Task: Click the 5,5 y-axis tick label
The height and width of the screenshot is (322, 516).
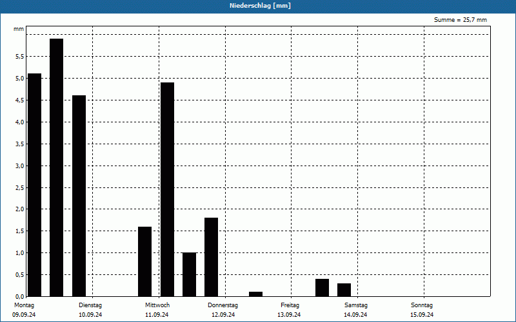Action: [20, 57]
